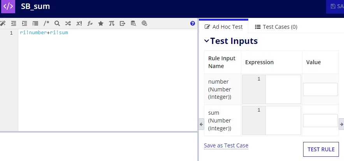
Task: Click the stacked-lines icon before the comment icon
Action: tap(35, 23)
